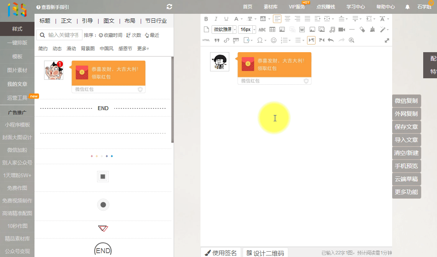
Task: Insert a table in the editor
Action: pyautogui.click(x=272, y=30)
